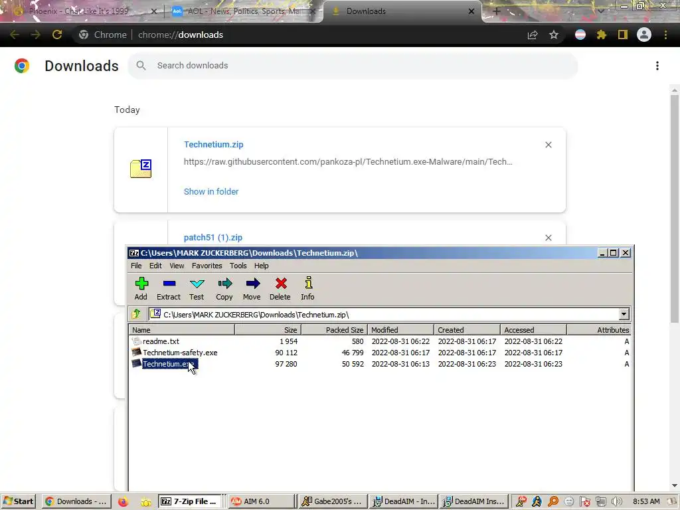Sort by the Created column header
Screen dimensions: 680x510
pyautogui.click(x=467, y=330)
